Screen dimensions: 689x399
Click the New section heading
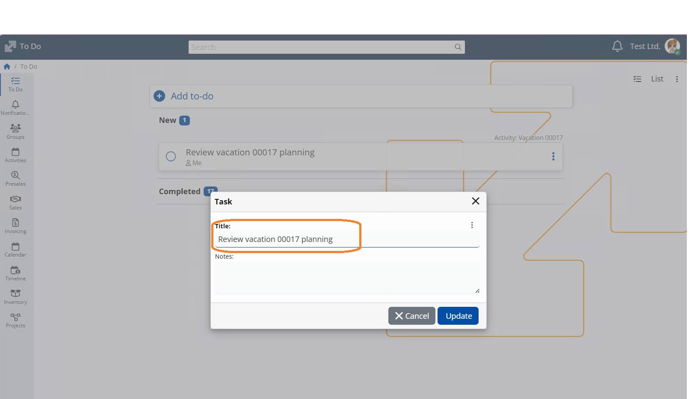coord(167,120)
